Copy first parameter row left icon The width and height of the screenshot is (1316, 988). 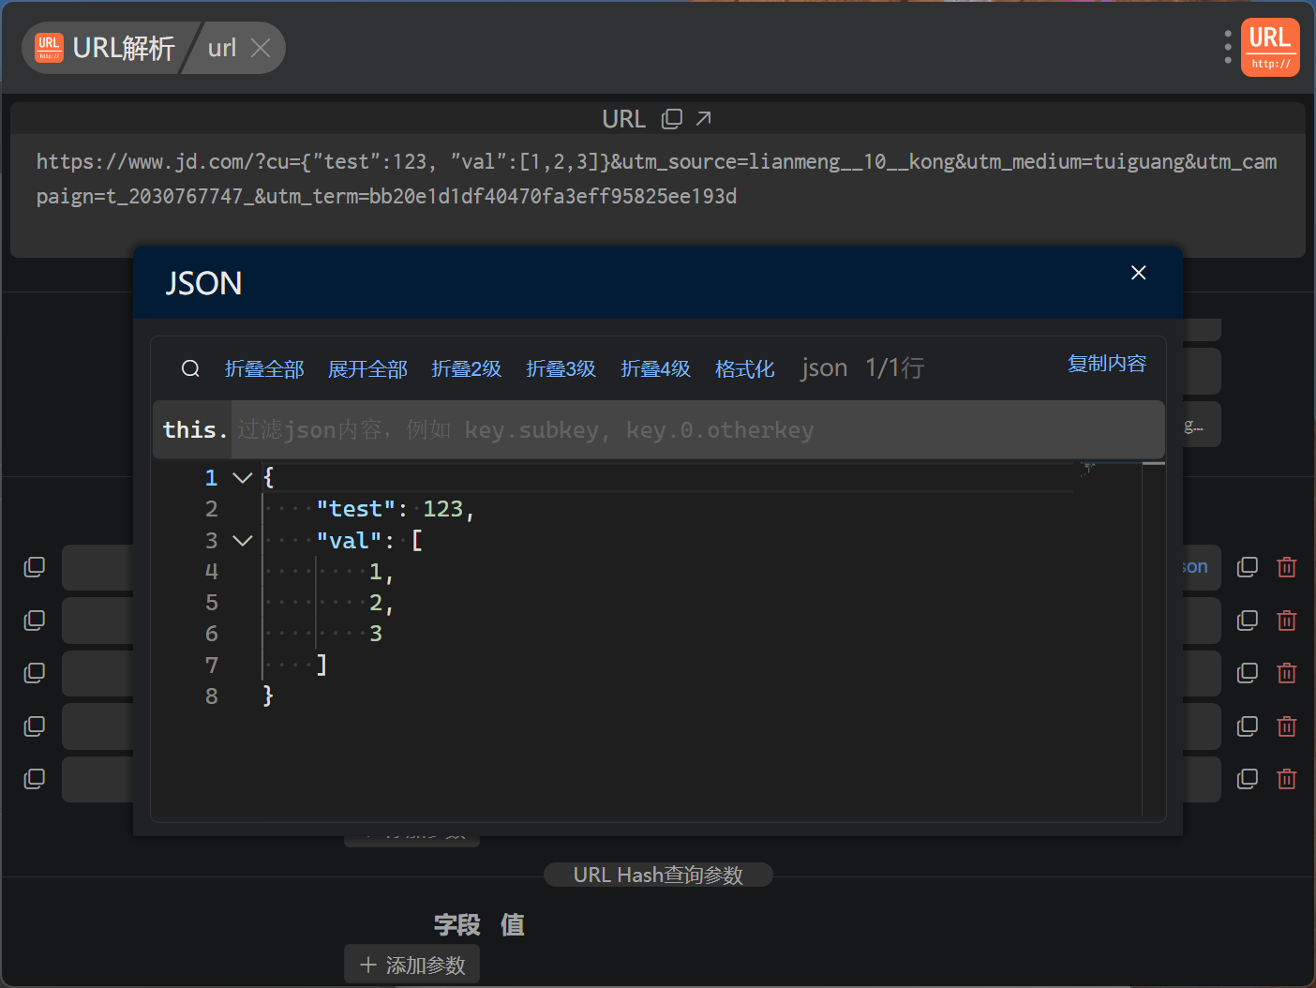click(34, 567)
